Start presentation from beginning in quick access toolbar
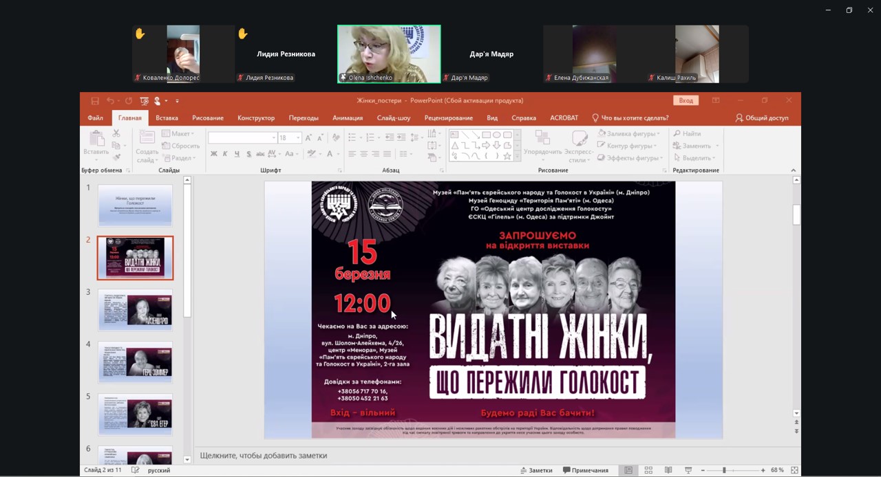This screenshot has width=881, height=477. (x=144, y=101)
